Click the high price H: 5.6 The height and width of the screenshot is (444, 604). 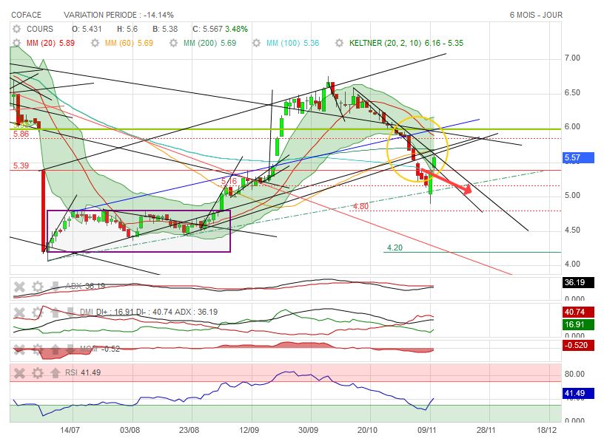127,29
